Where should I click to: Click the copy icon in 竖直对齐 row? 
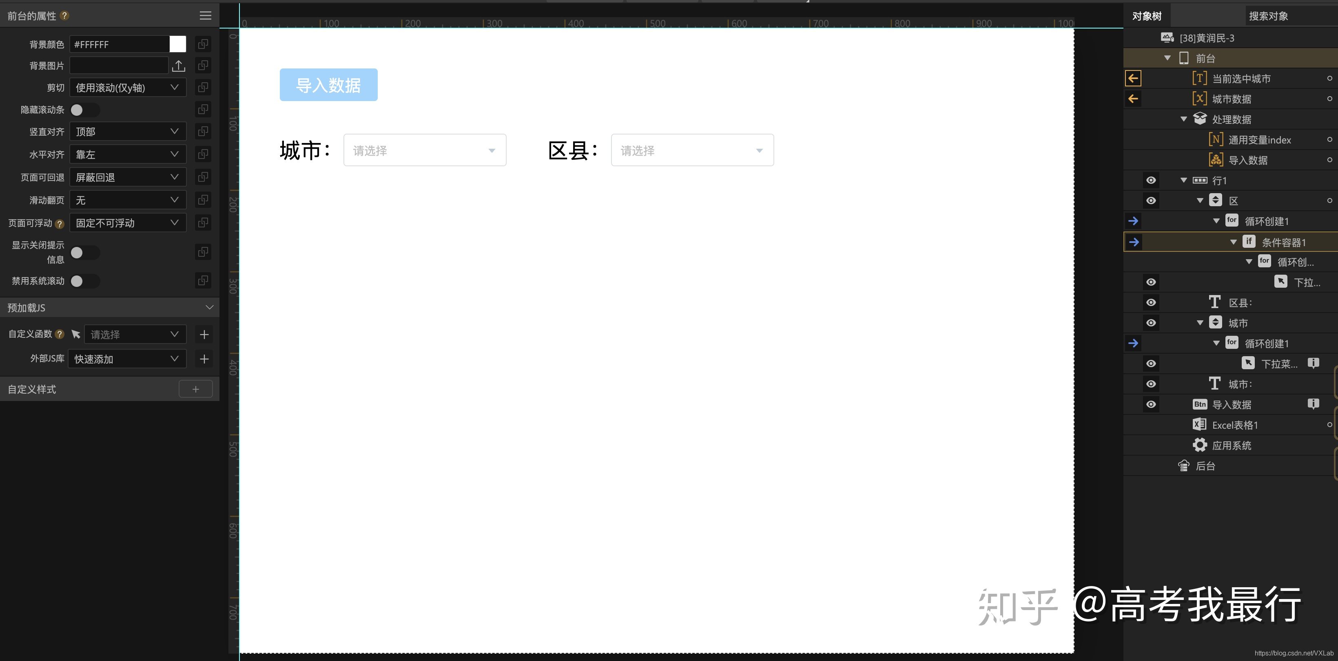pyautogui.click(x=203, y=131)
